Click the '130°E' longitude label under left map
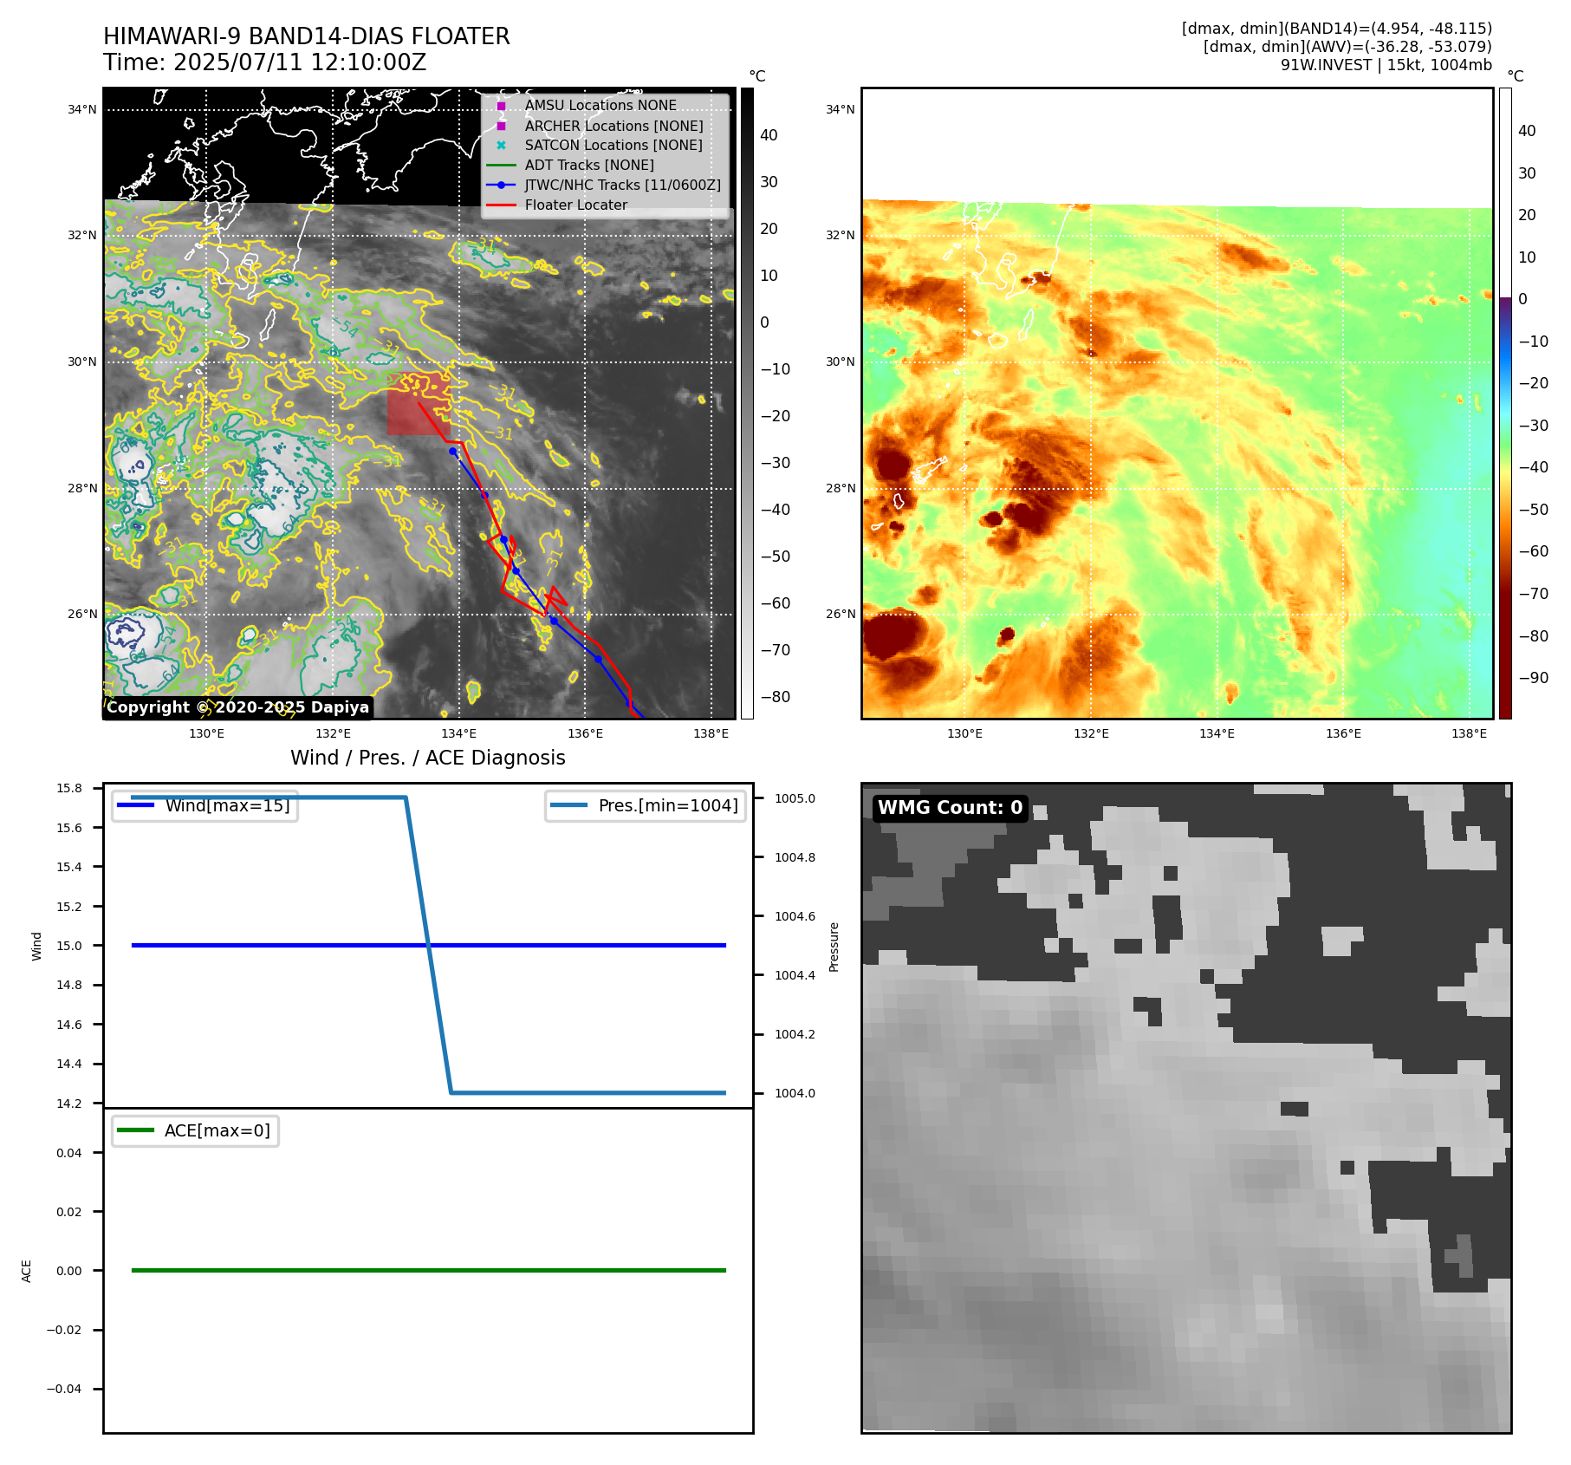This screenshot has width=1571, height=1465. point(206,733)
